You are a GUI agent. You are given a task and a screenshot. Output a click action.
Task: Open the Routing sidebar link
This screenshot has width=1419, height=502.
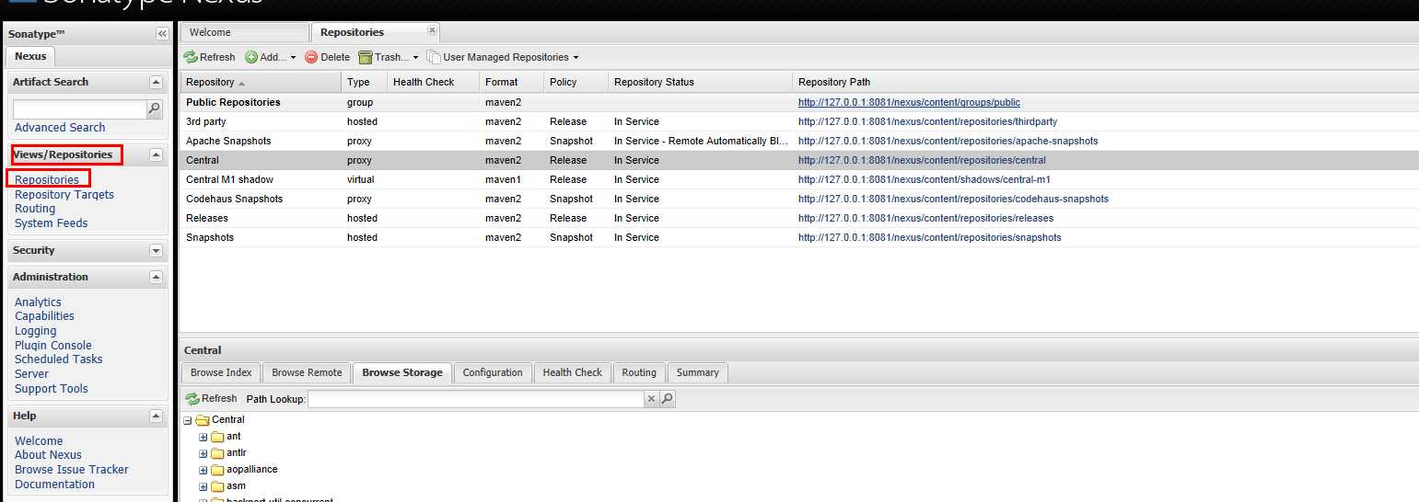point(35,209)
